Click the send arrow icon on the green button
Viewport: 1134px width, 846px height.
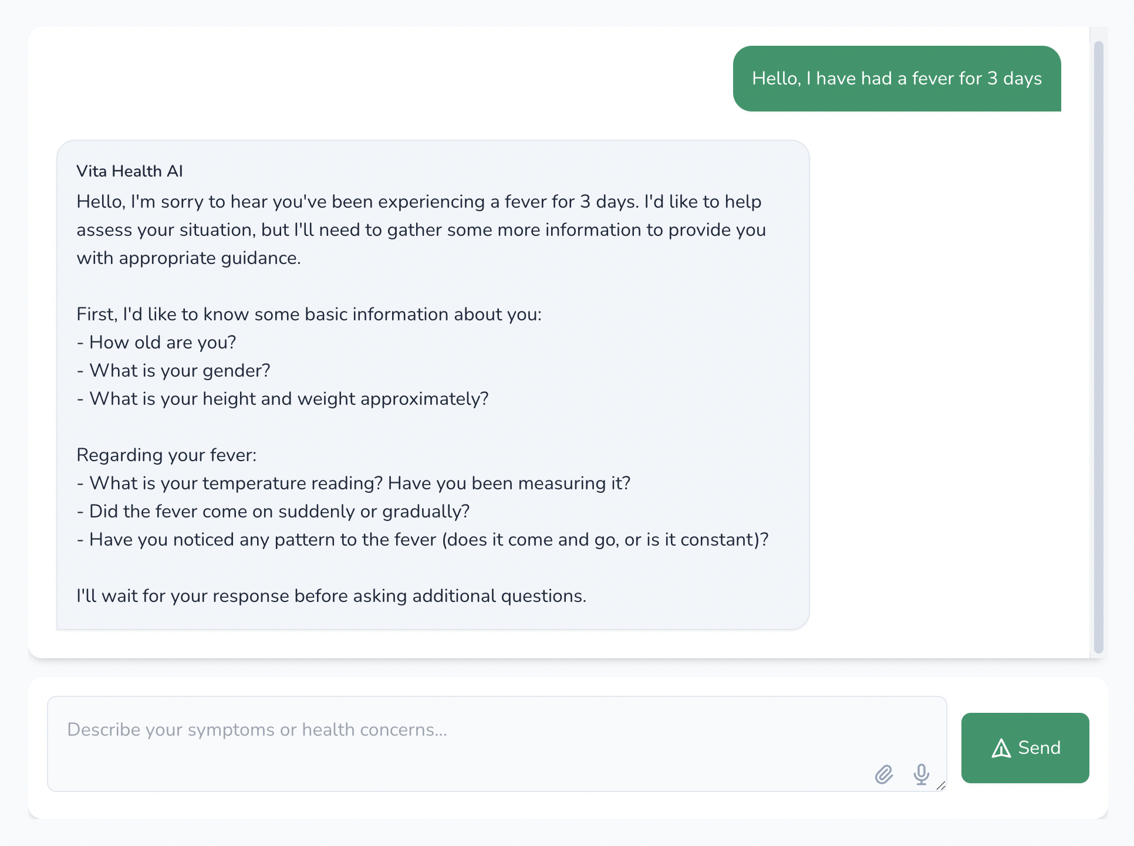pos(1002,748)
